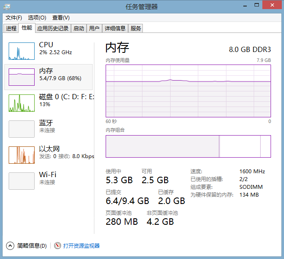The width and height of the screenshot is (284, 259).
Task: Switch to the 详细信息 tab
Action: pos(115,29)
